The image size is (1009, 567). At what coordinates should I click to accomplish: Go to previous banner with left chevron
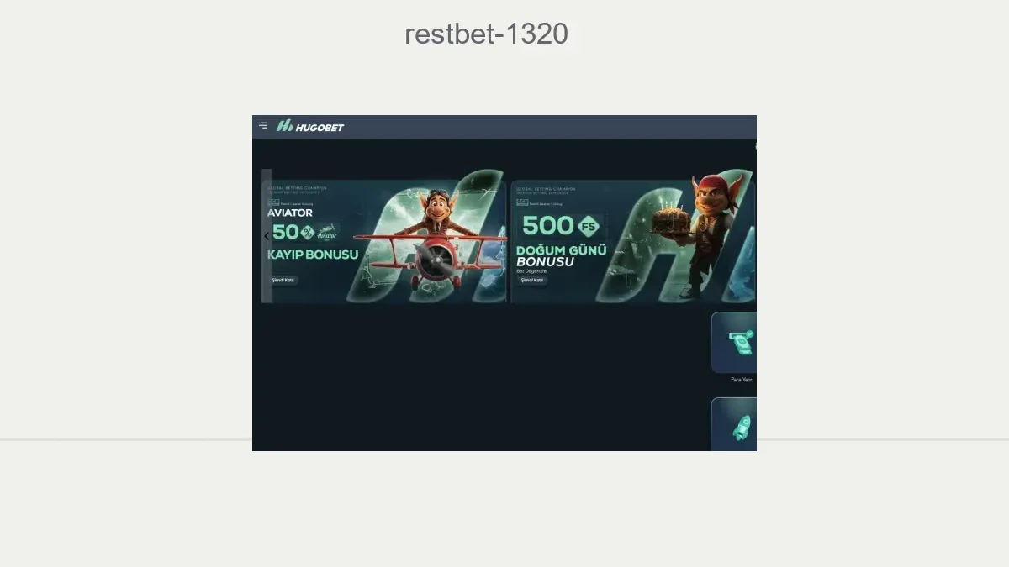[x=267, y=236]
